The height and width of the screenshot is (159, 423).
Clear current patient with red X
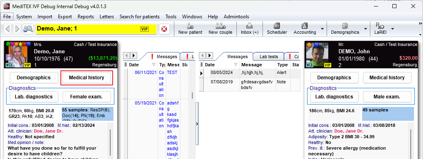[x=164, y=29]
